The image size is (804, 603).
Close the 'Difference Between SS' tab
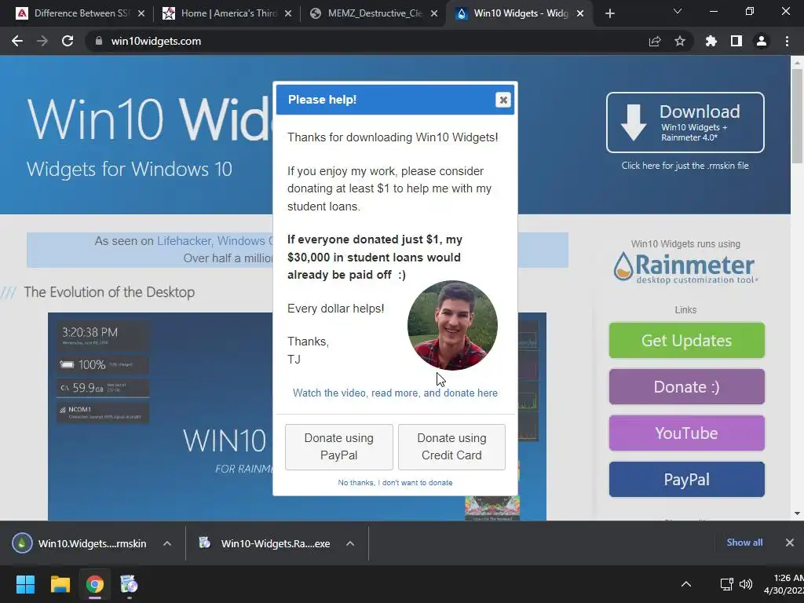tap(141, 13)
